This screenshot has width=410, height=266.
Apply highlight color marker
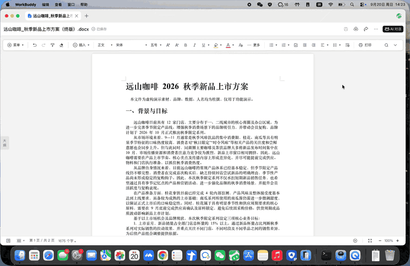pyautogui.click(x=216, y=45)
